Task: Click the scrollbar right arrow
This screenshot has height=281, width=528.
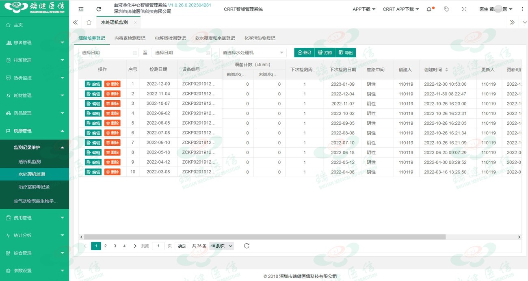Action: click(519, 237)
